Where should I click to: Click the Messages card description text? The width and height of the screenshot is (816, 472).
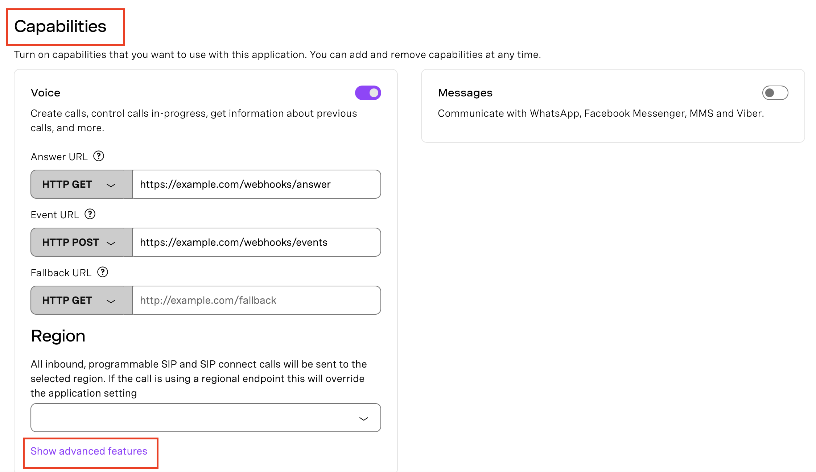click(601, 113)
